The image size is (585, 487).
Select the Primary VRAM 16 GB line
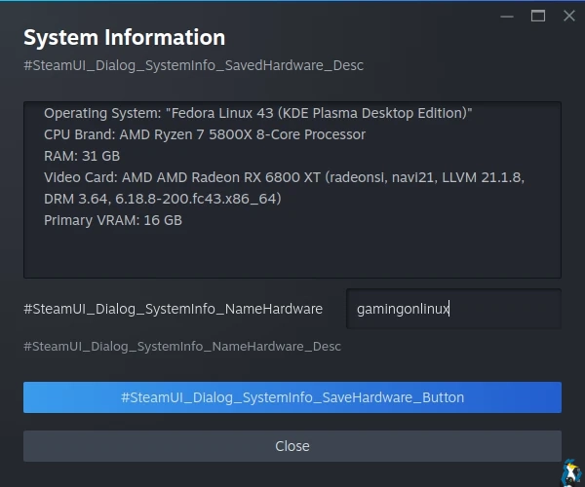(113, 220)
